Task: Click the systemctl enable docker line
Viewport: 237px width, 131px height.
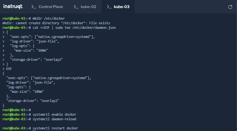Action: tap(39, 114)
